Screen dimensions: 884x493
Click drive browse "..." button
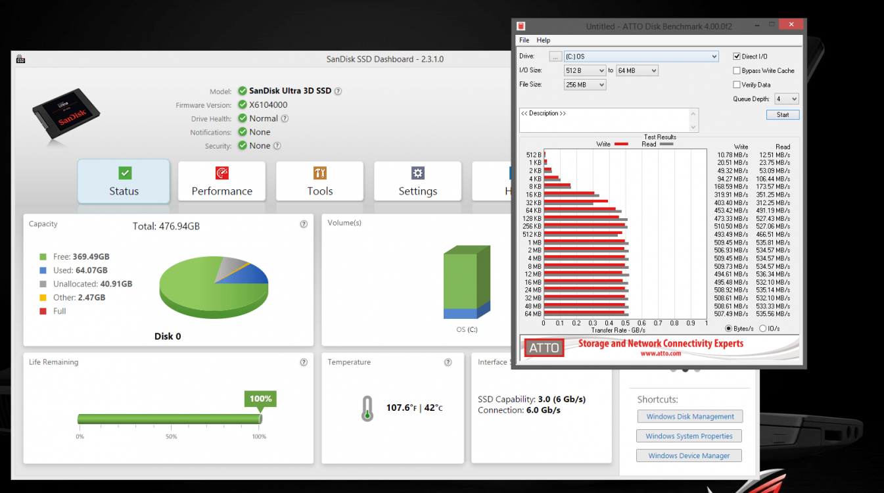point(555,57)
